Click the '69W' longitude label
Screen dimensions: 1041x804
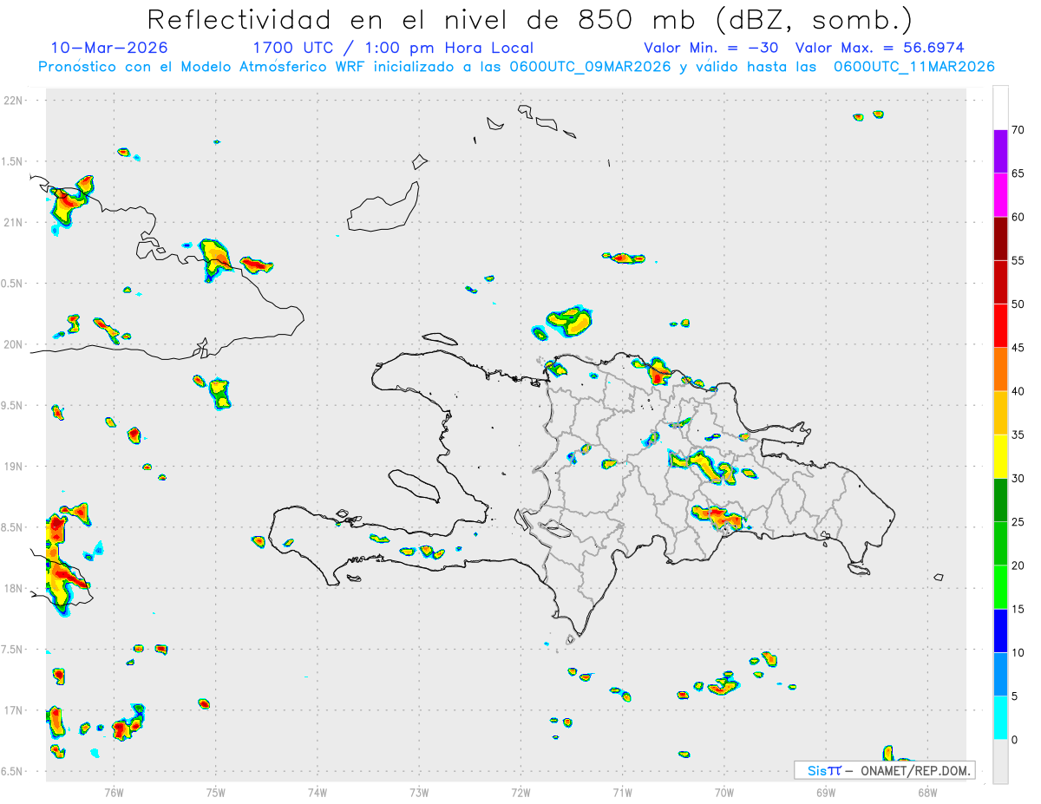pyautogui.click(x=826, y=792)
